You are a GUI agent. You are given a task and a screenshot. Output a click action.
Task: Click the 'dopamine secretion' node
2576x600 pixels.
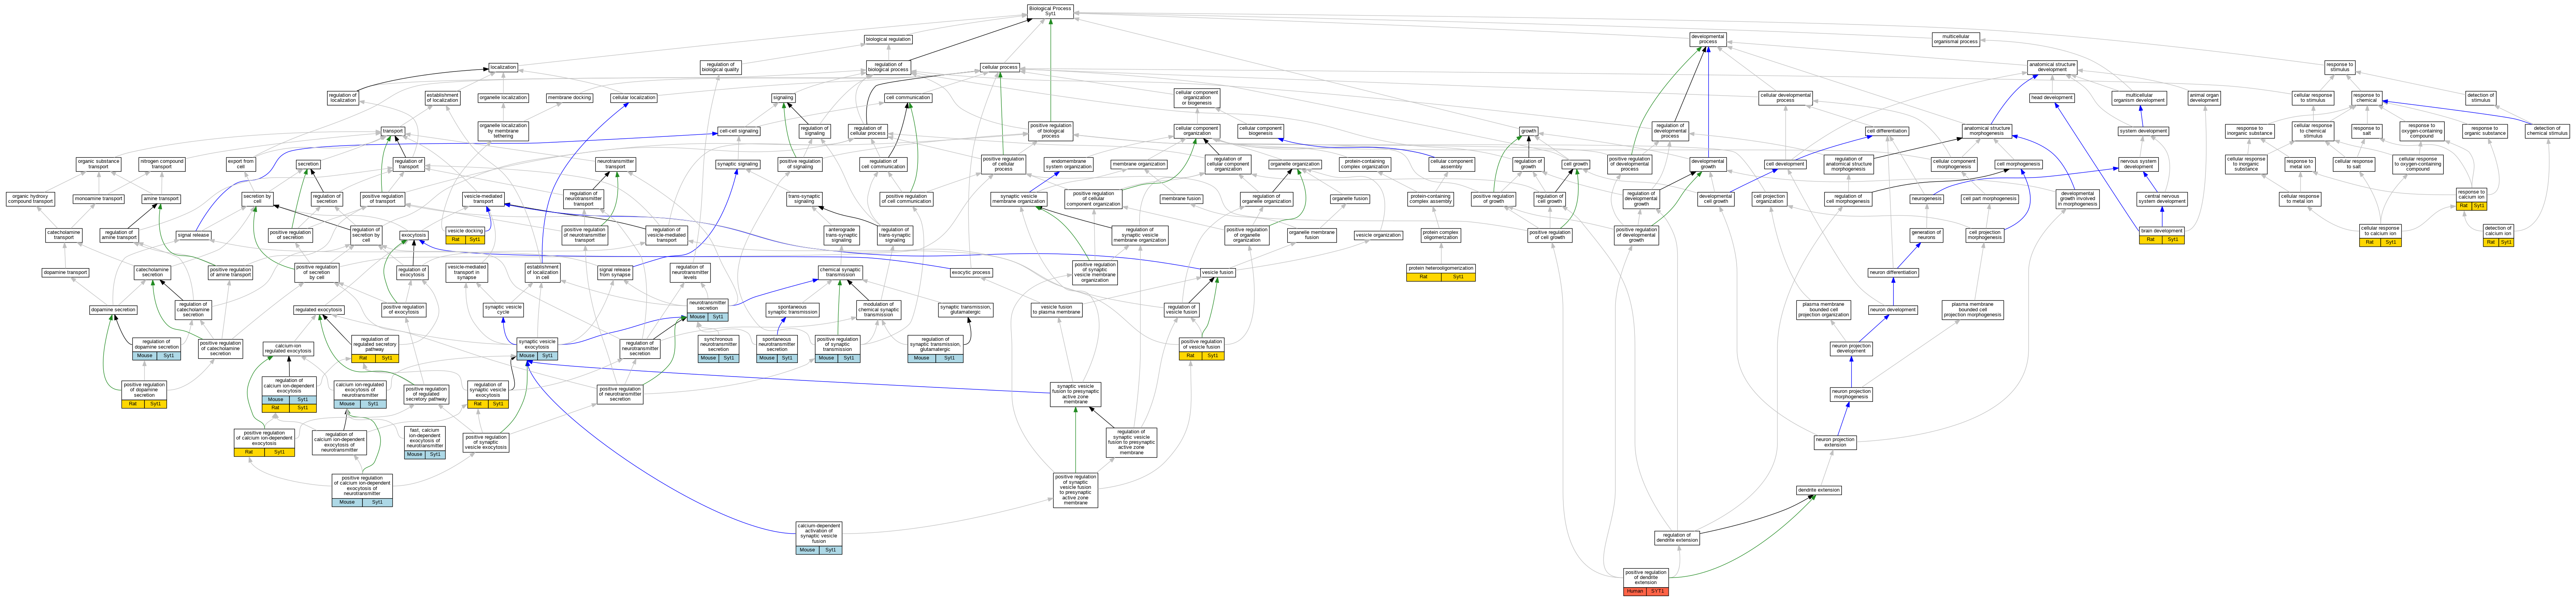pos(113,310)
